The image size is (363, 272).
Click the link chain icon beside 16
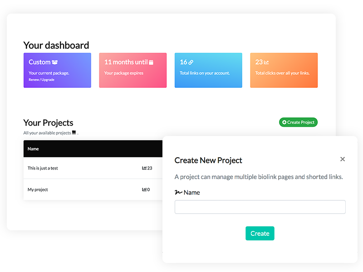191,62
